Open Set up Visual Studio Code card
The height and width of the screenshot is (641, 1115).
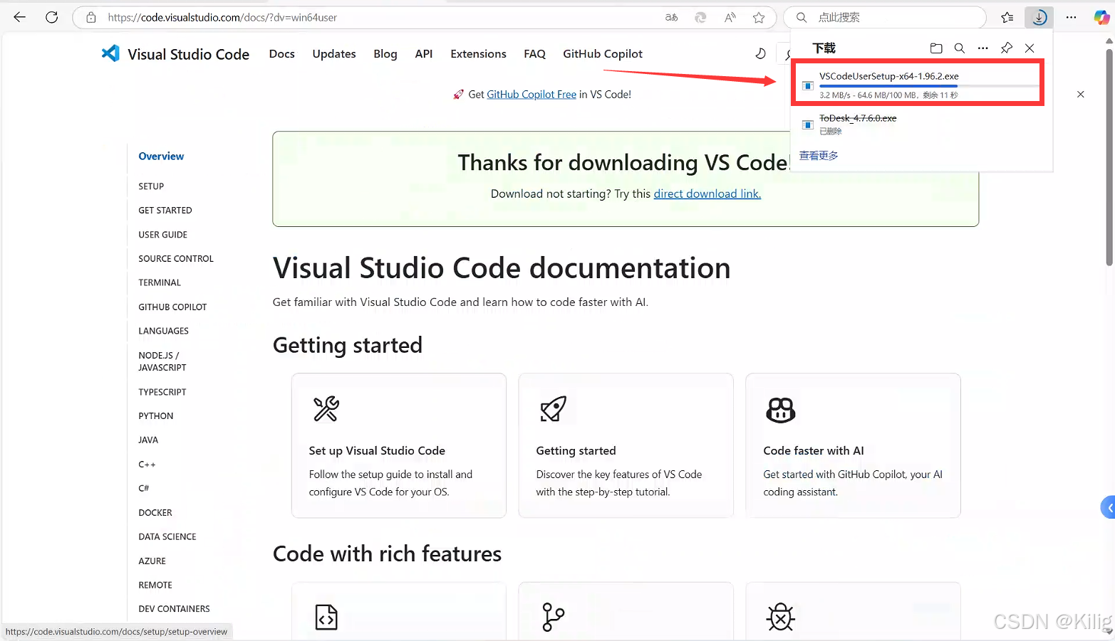(399, 445)
